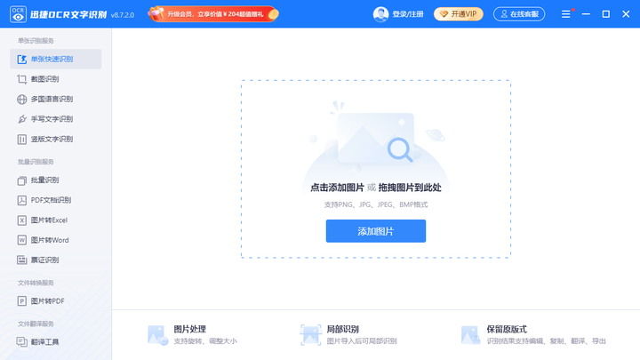This screenshot has width=640, height=360.
Task: Select 竖版文字识别 vertical text recognition
Action: coord(55,140)
